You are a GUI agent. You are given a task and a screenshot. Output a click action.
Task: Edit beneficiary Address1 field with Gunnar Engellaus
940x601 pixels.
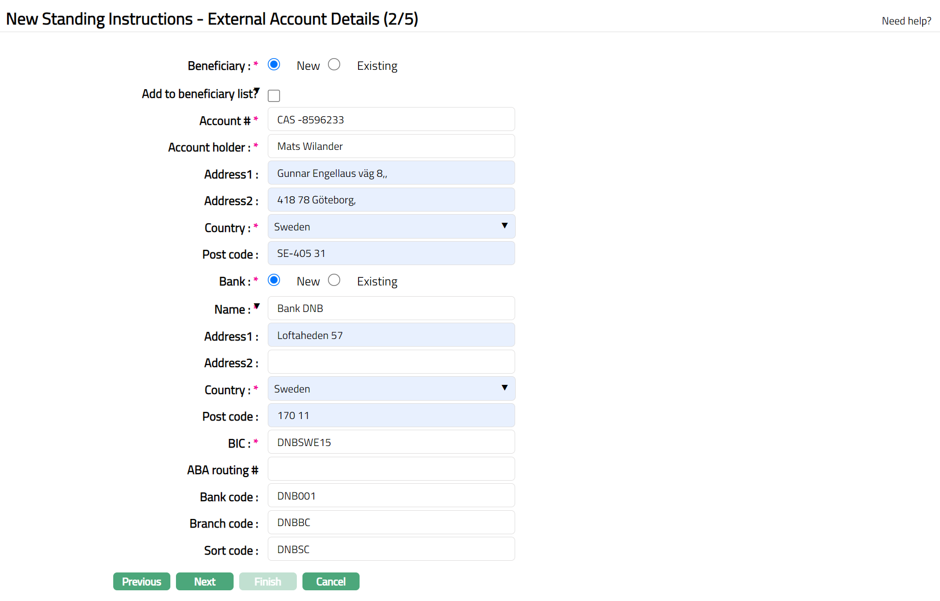pos(391,173)
